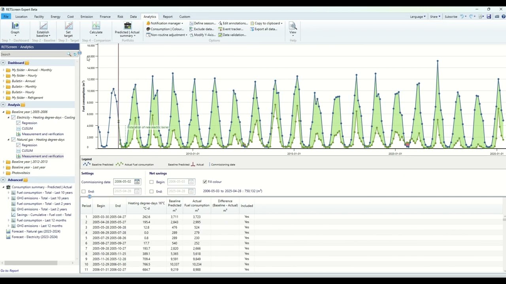The image size is (506, 284).
Task: Open the Establish baseline tool
Action: click(43, 30)
